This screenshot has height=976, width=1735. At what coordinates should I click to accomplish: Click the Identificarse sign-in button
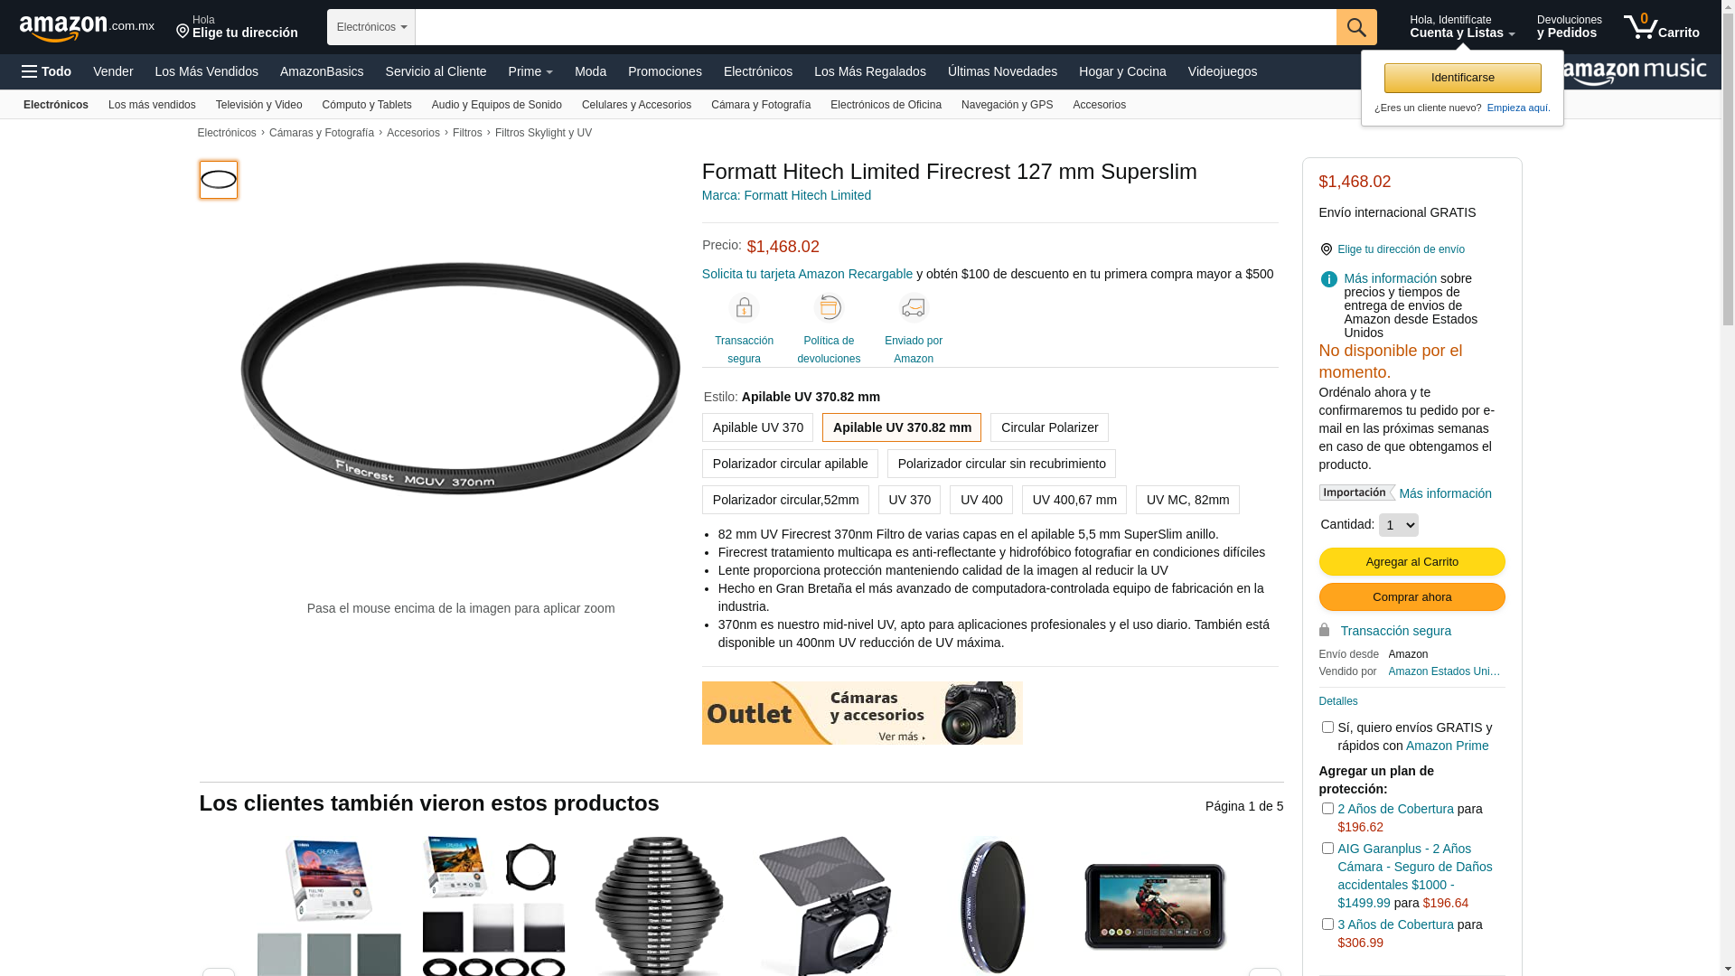pos(1462,78)
